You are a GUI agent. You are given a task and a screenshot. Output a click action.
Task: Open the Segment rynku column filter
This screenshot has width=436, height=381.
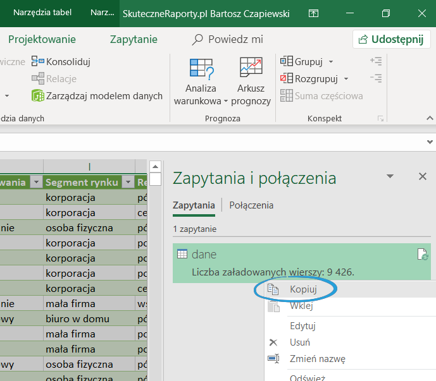[128, 183]
